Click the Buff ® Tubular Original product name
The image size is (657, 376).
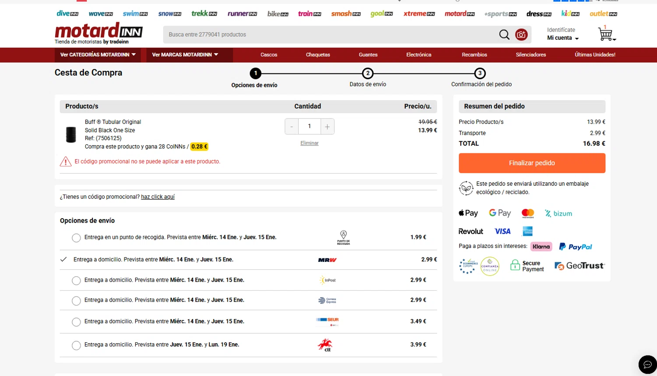(113, 122)
